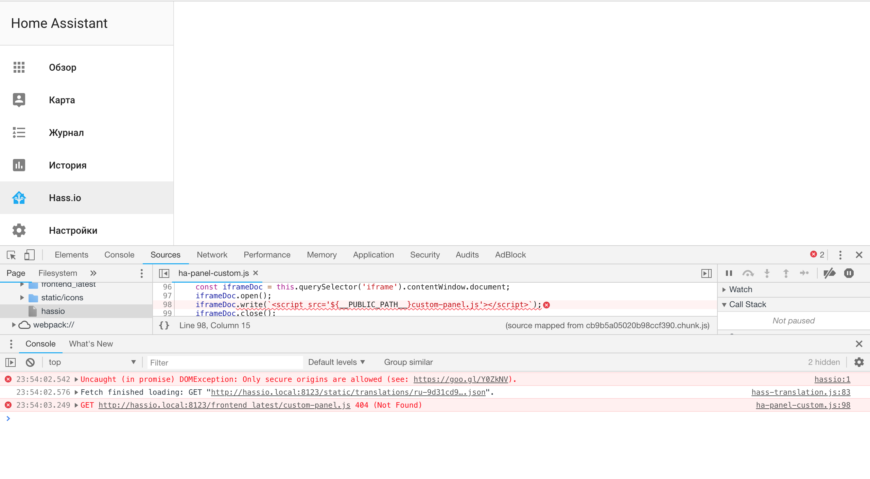Open console settings via the gear icon

pyautogui.click(x=859, y=362)
